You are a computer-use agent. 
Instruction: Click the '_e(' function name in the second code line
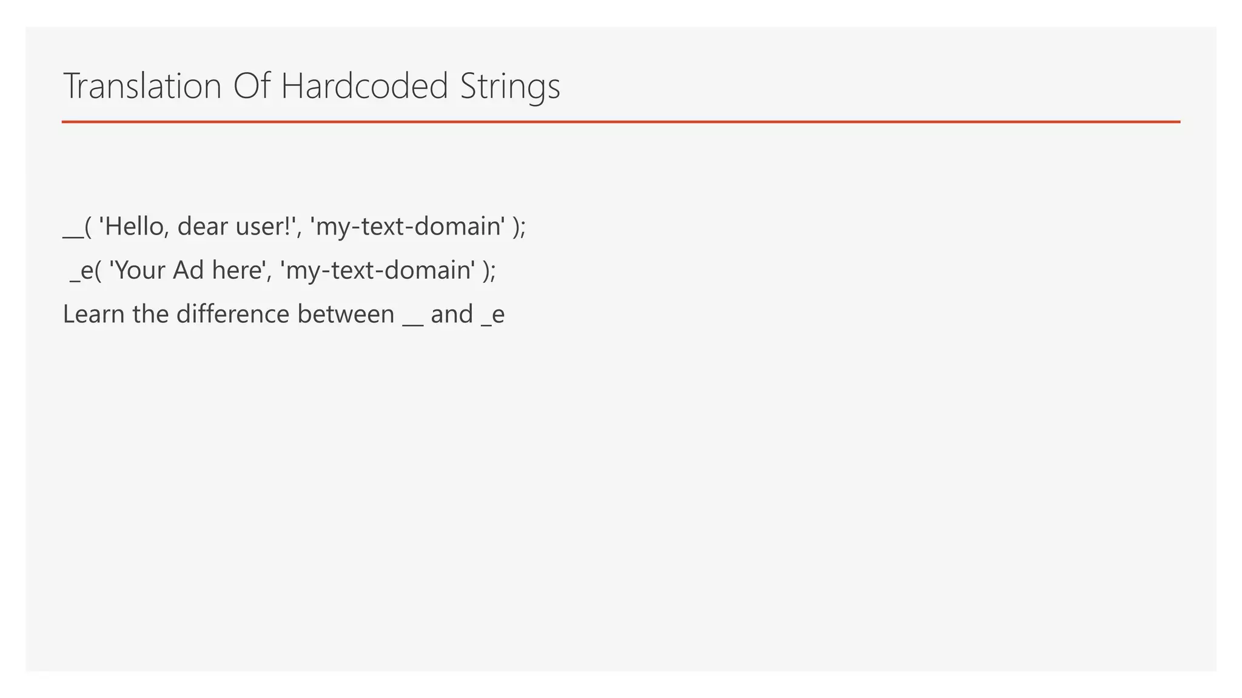(x=85, y=271)
